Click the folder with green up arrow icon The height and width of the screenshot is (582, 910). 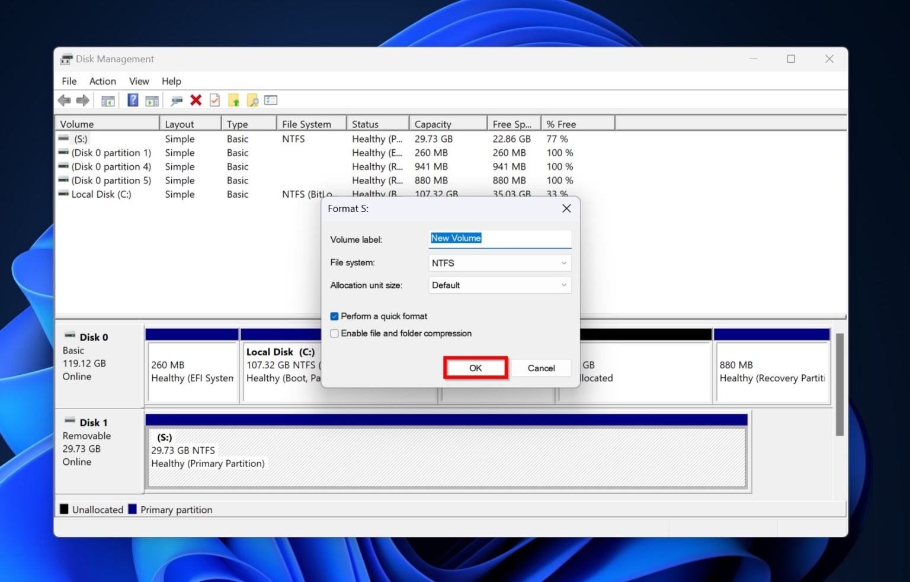coord(234,100)
